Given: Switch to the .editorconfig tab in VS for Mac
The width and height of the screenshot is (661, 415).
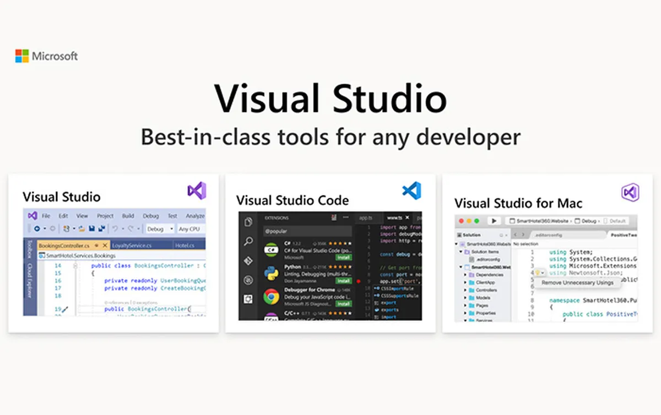Looking at the screenshot, I should pos(568,235).
